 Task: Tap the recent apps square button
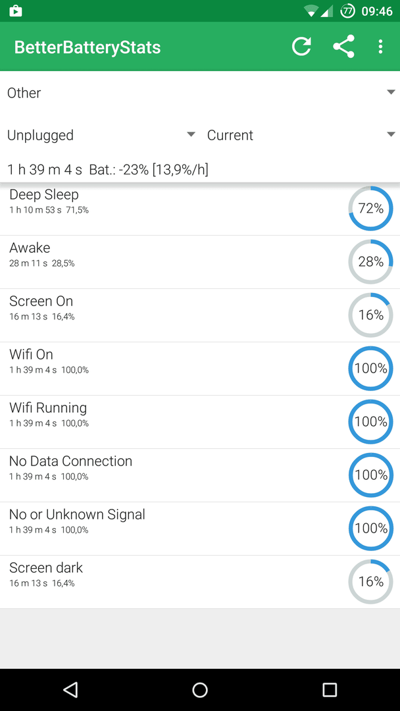(x=330, y=690)
